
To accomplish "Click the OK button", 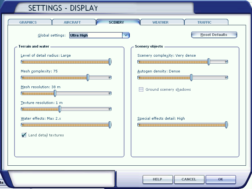I will click(220, 179).
